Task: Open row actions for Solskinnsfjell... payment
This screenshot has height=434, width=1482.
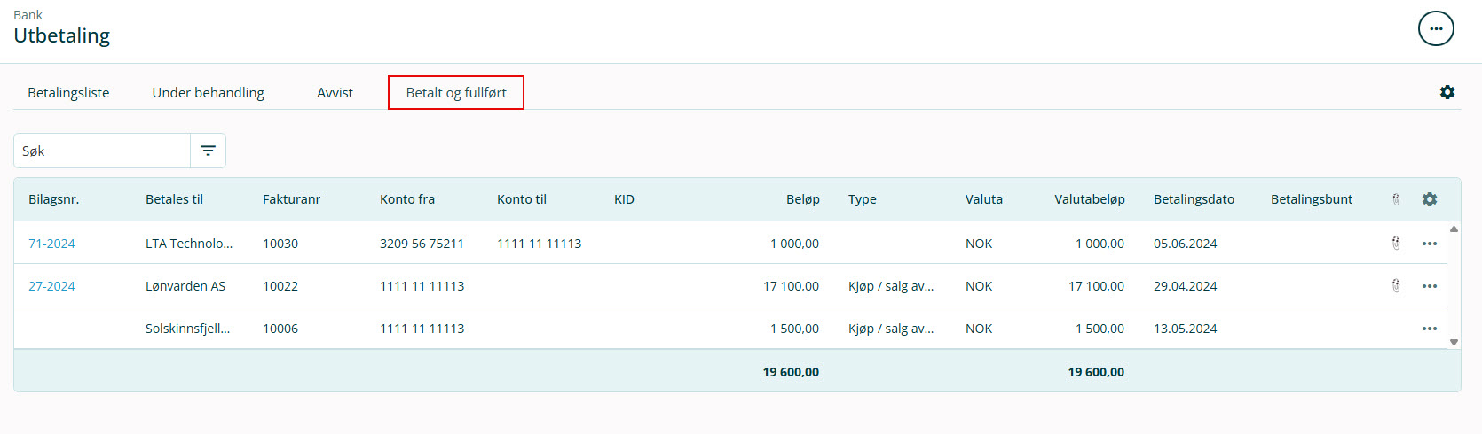Action: pyautogui.click(x=1430, y=329)
